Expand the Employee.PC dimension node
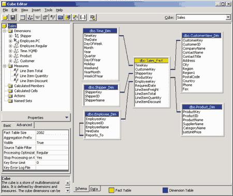This screenshot has height=196, width=233. 10,41
